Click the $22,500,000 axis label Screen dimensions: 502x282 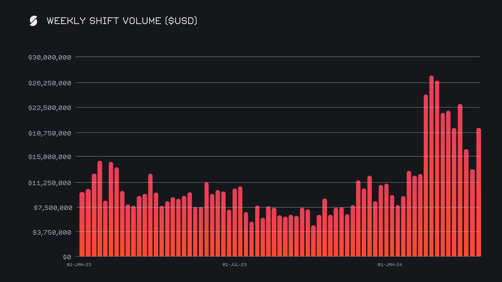click(x=50, y=108)
